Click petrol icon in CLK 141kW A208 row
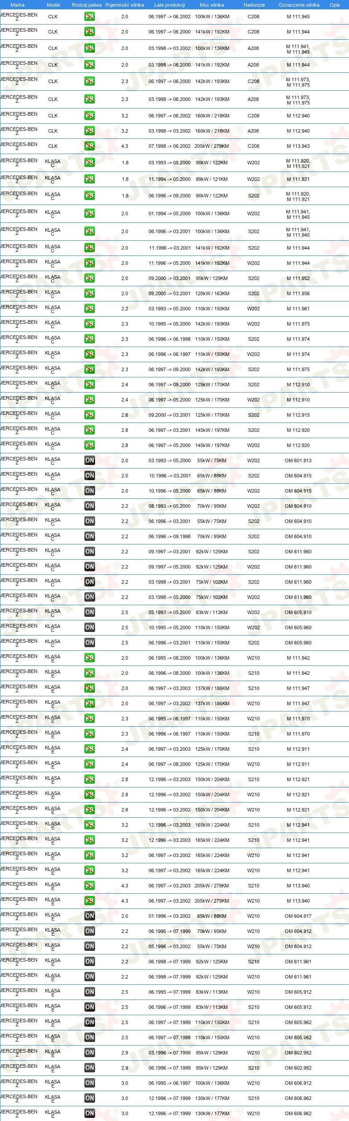This screenshot has width=349, height=1121. click(90, 65)
